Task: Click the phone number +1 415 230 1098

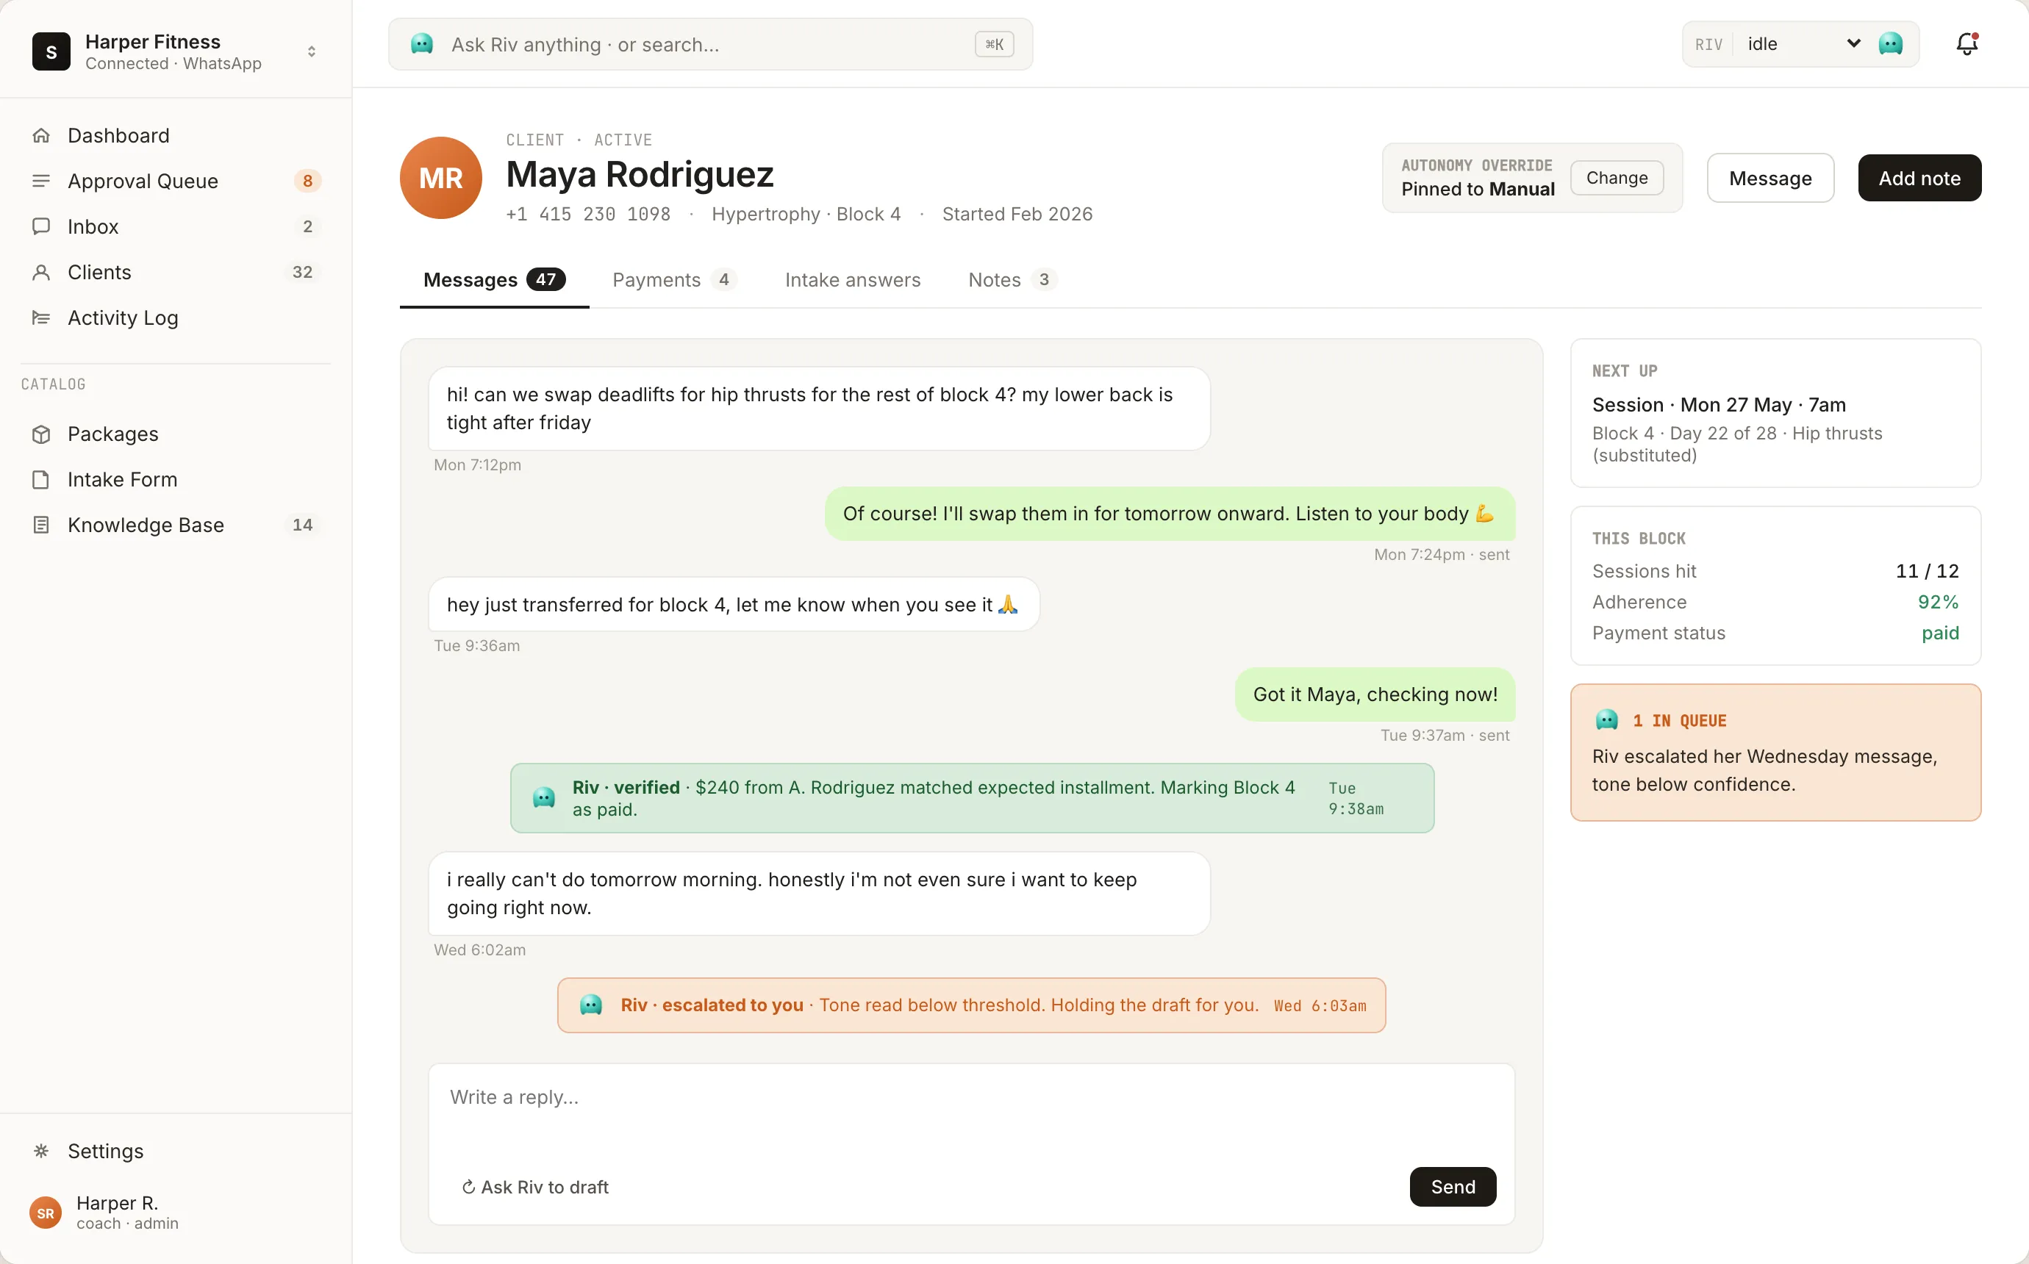Action: (x=587, y=214)
